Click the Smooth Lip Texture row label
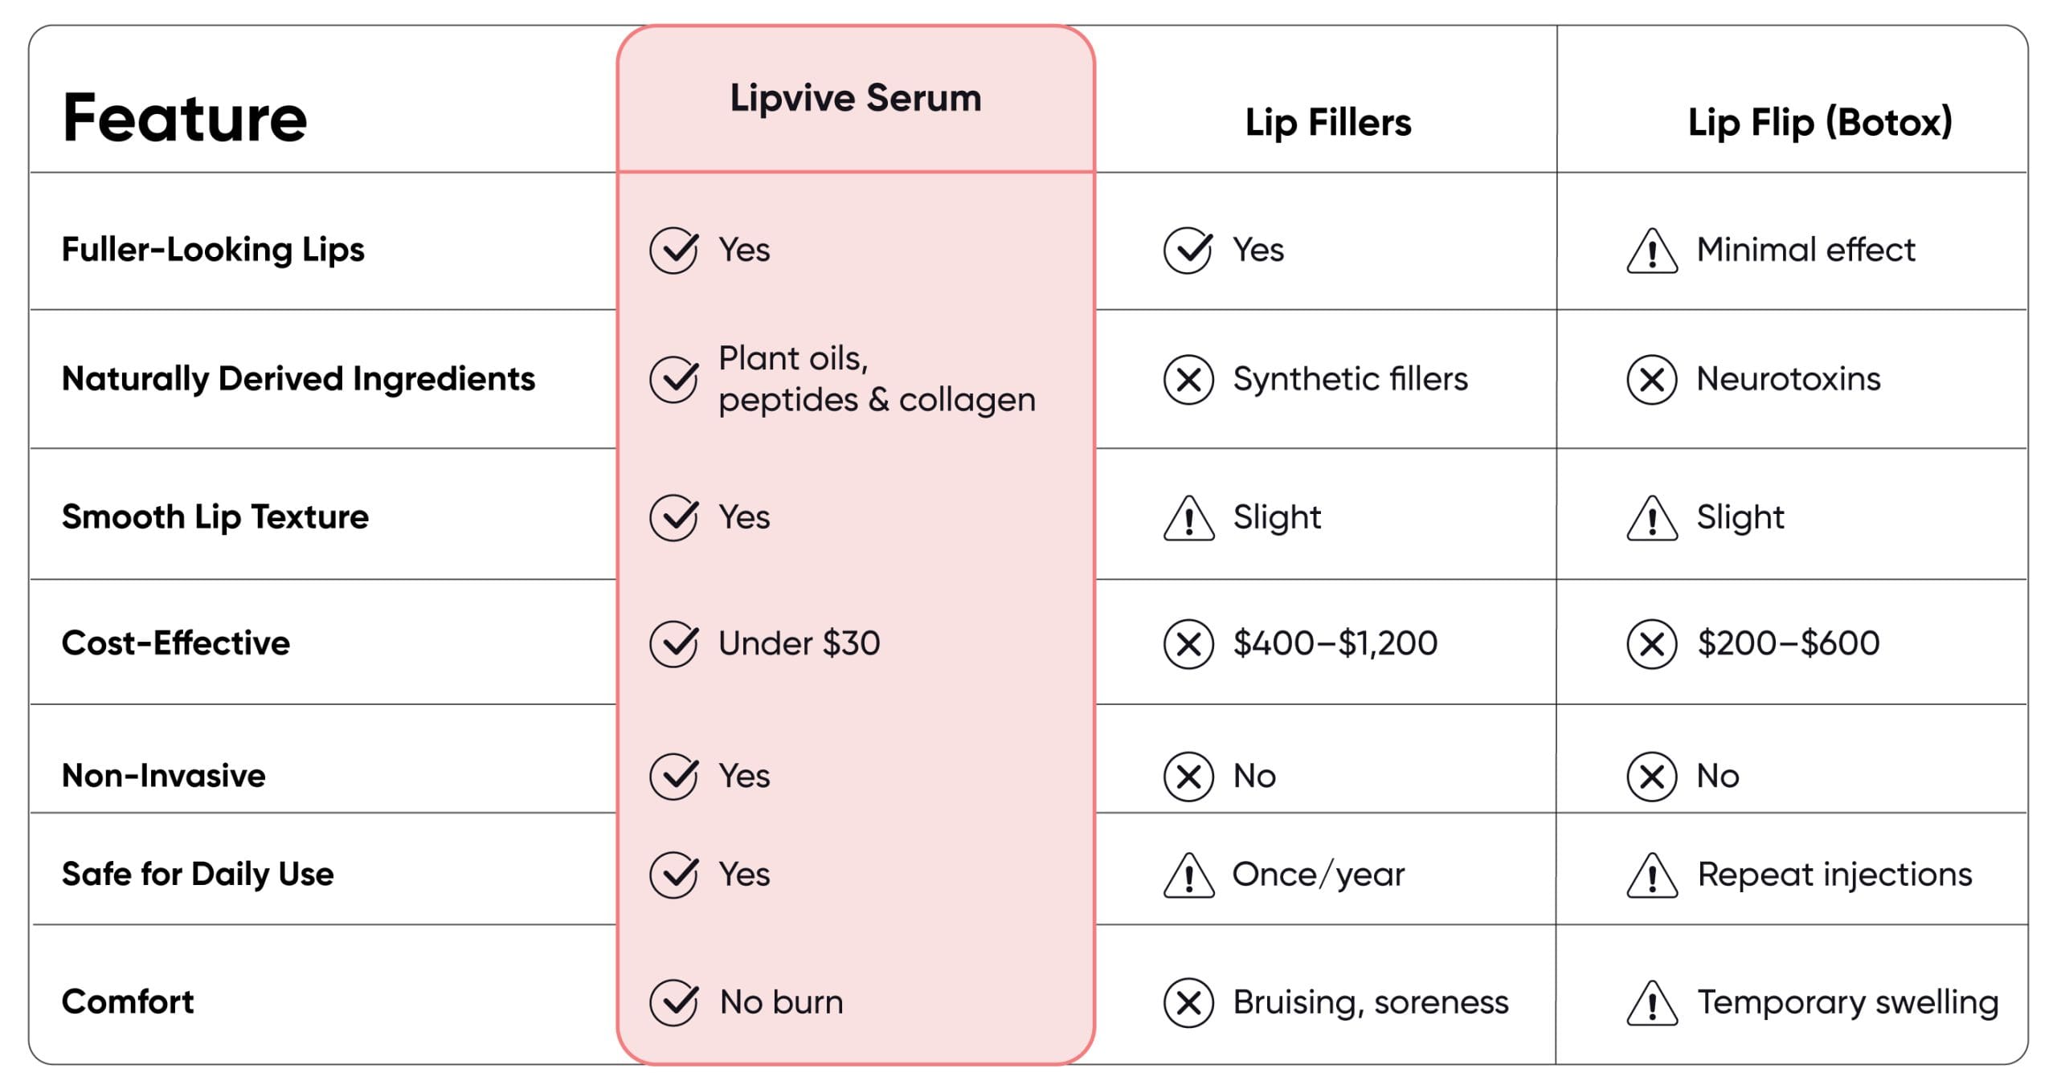2057x1089 pixels. click(x=215, y=517)
